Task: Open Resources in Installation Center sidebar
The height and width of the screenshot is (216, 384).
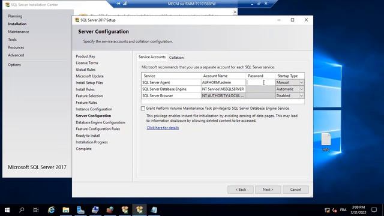Action: (x=16, y=47)
